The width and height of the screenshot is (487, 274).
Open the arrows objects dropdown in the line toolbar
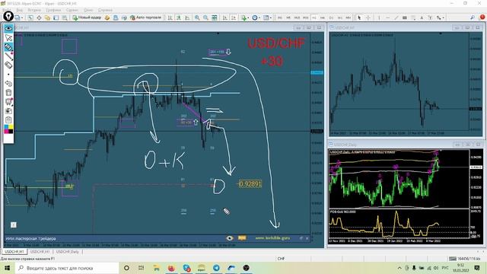440,18
